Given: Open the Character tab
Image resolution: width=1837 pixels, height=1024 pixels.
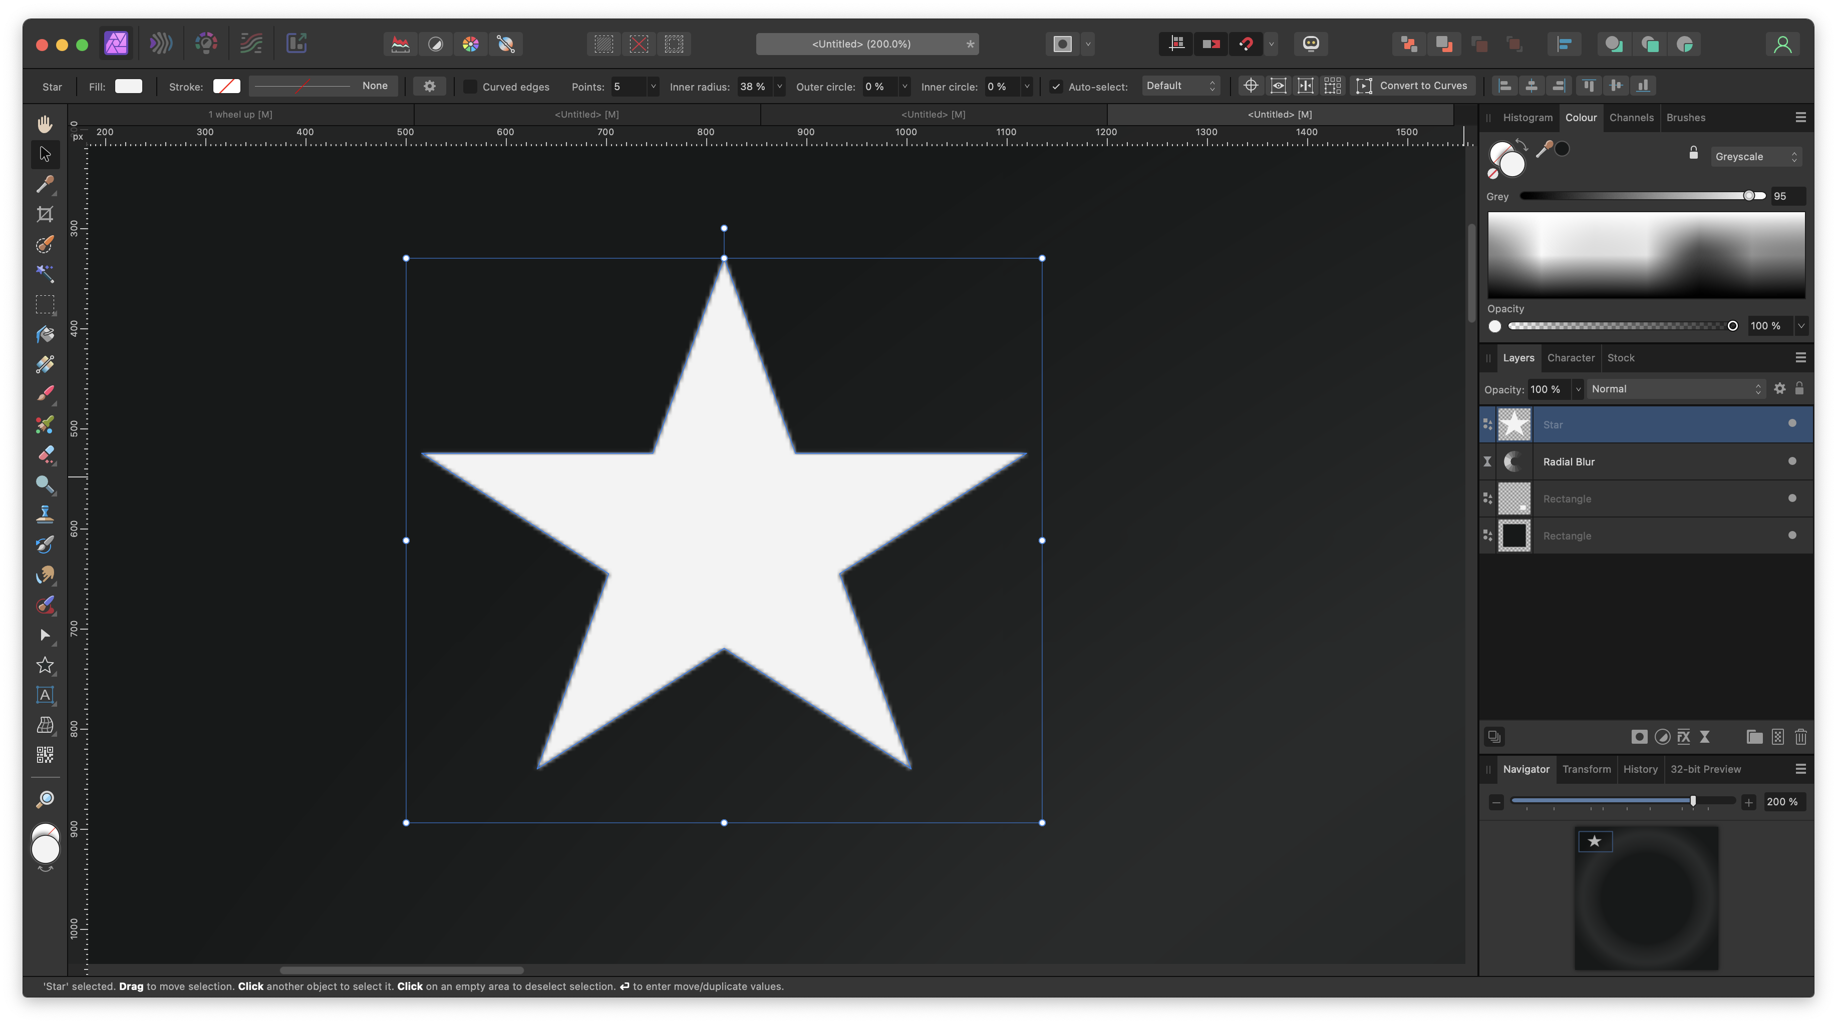Looking at the screenshot, I should click(x=1570, y=358).
